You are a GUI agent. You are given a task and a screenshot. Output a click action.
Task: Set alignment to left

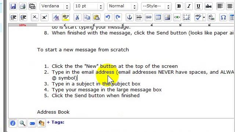point(220,6)
